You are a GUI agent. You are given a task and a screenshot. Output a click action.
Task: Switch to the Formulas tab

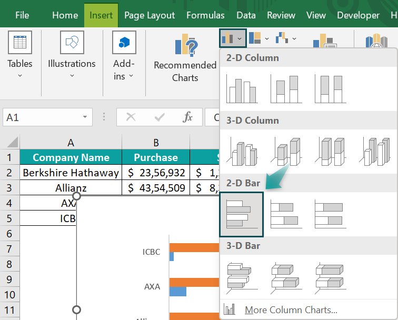(x=205, y=15)
